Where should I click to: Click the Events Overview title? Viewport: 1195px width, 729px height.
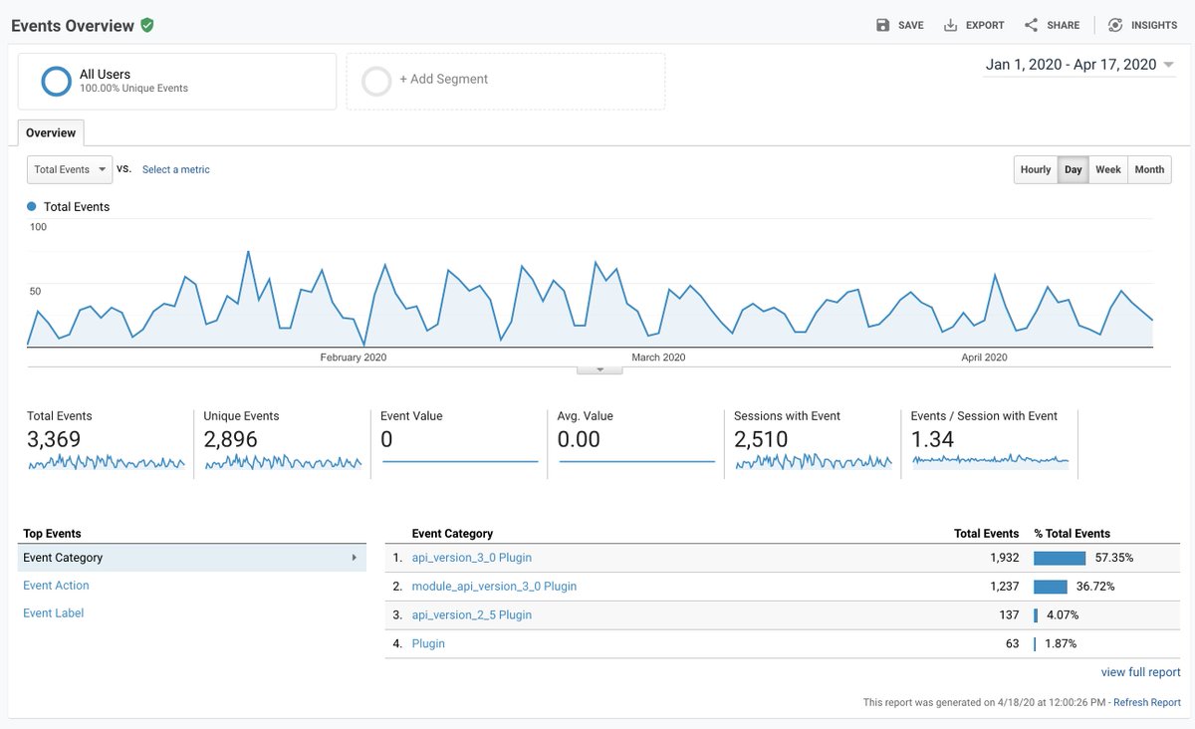(x=73, y=26)
